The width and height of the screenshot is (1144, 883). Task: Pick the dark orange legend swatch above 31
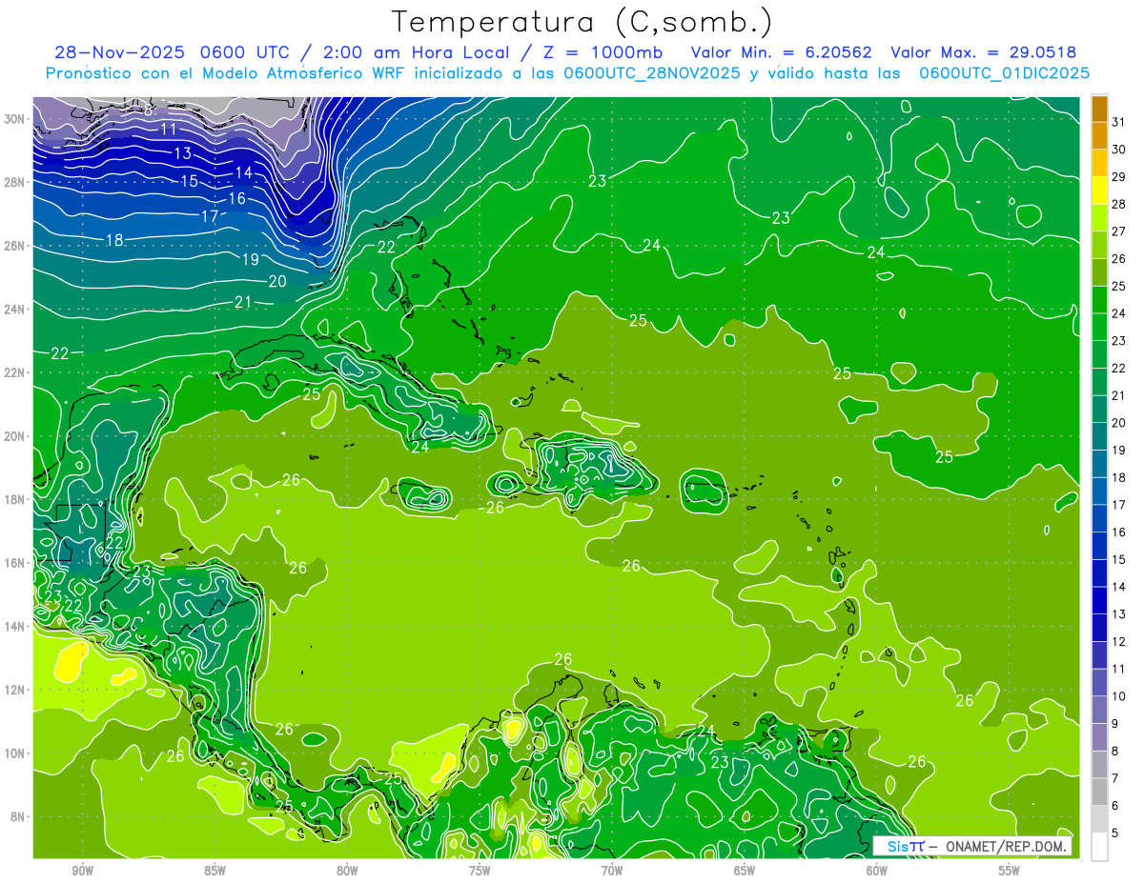pos(1099,109)
